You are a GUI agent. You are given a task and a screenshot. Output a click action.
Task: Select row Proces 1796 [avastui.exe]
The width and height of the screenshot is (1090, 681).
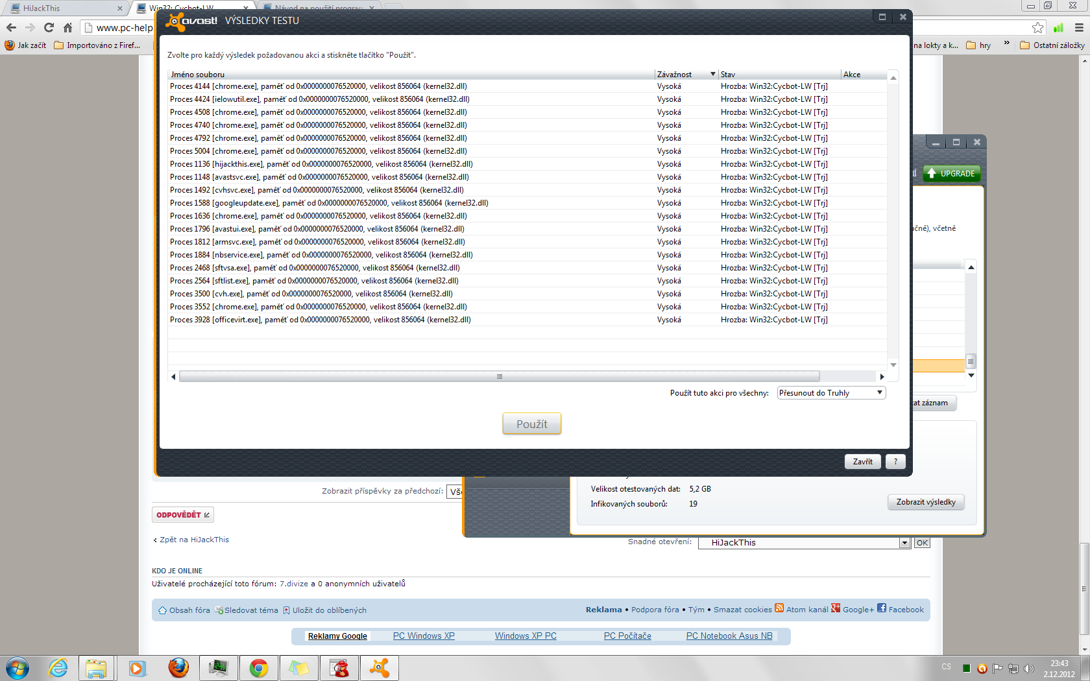(x=527, y=229)
